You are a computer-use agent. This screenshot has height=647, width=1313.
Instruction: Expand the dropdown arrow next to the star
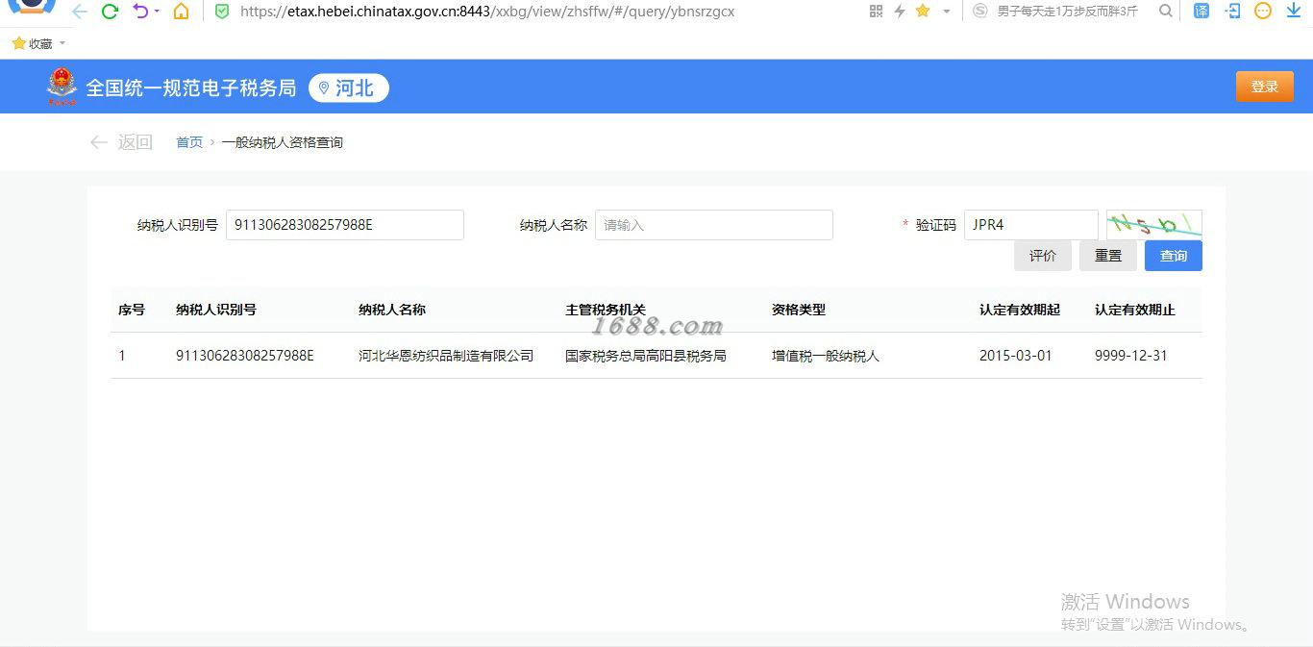pos(946,12)
